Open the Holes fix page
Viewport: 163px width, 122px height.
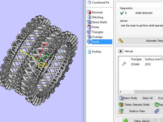point(96,27)
